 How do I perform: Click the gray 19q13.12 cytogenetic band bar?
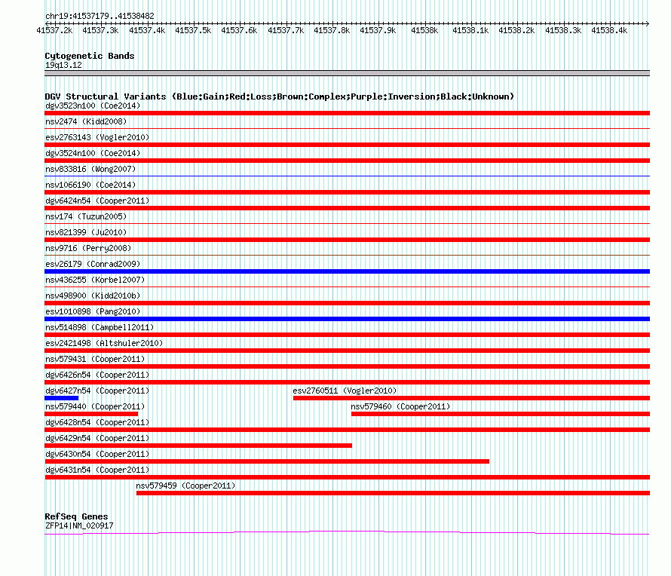click(x=347, y=73)
